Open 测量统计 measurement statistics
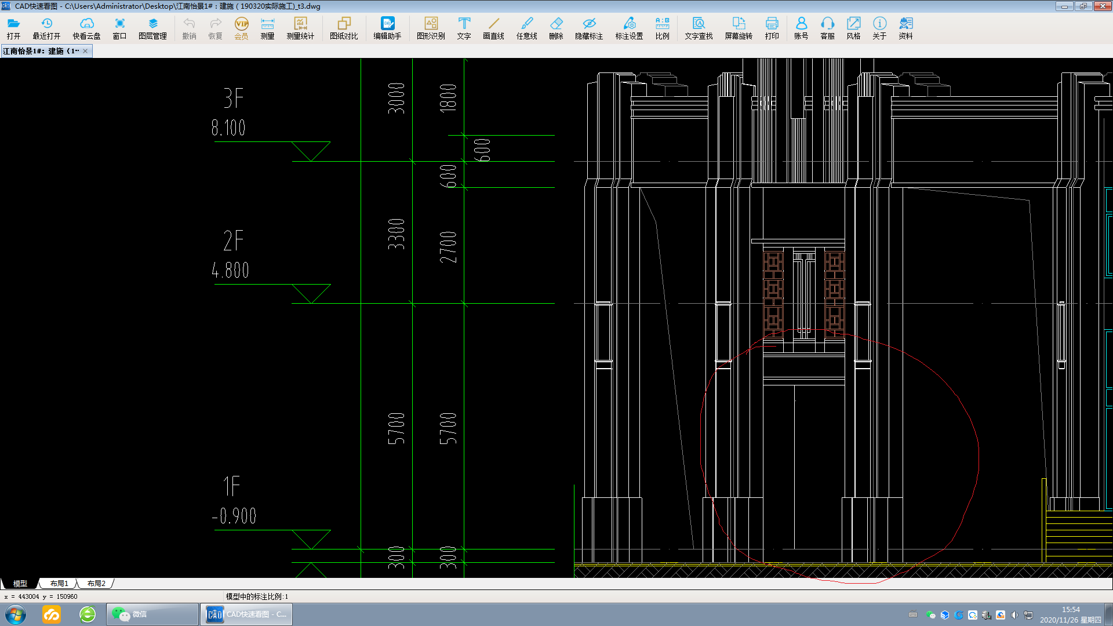 (x=300, y=28)
